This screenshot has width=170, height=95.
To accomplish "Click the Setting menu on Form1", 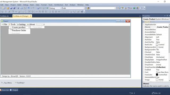I will [x=21, y=25].
